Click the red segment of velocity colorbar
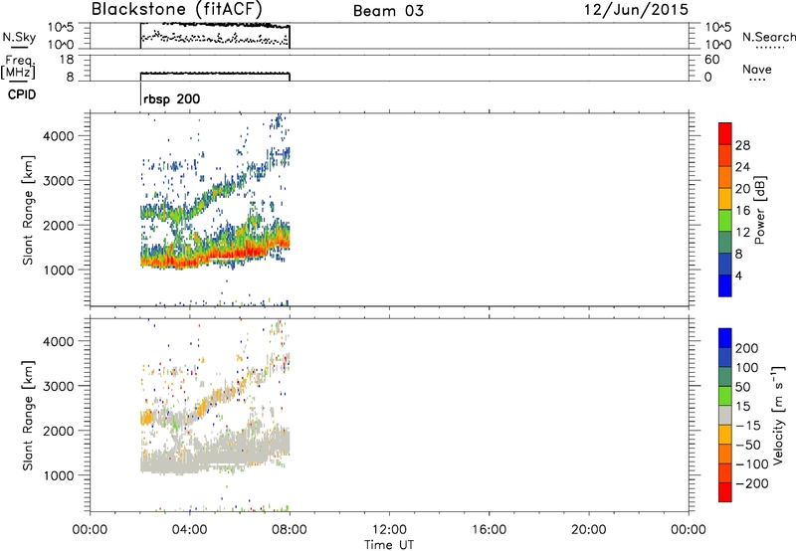Image resolution: width=796 pixels, height=551 pixels. [x=725, y=492]
